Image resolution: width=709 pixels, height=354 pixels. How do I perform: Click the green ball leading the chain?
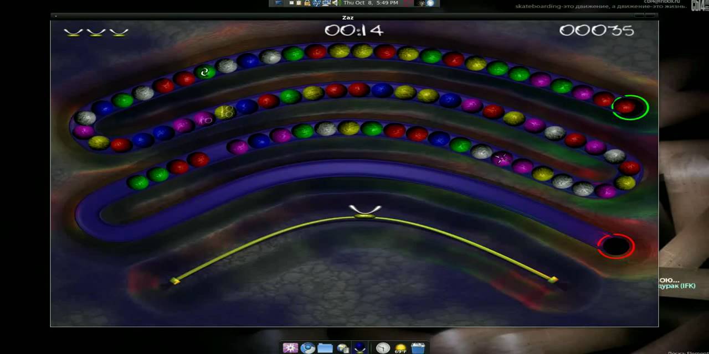click(138, 182)
